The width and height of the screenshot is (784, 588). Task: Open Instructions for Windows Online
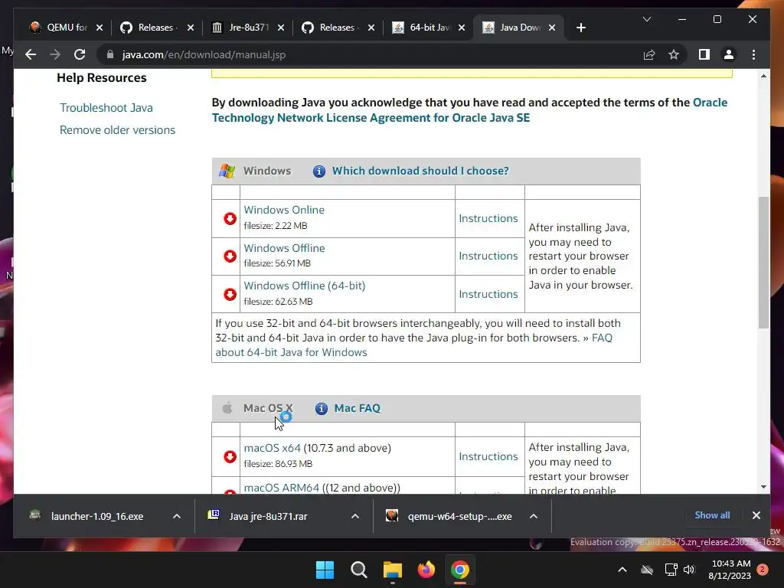click(x=488, y=218)
